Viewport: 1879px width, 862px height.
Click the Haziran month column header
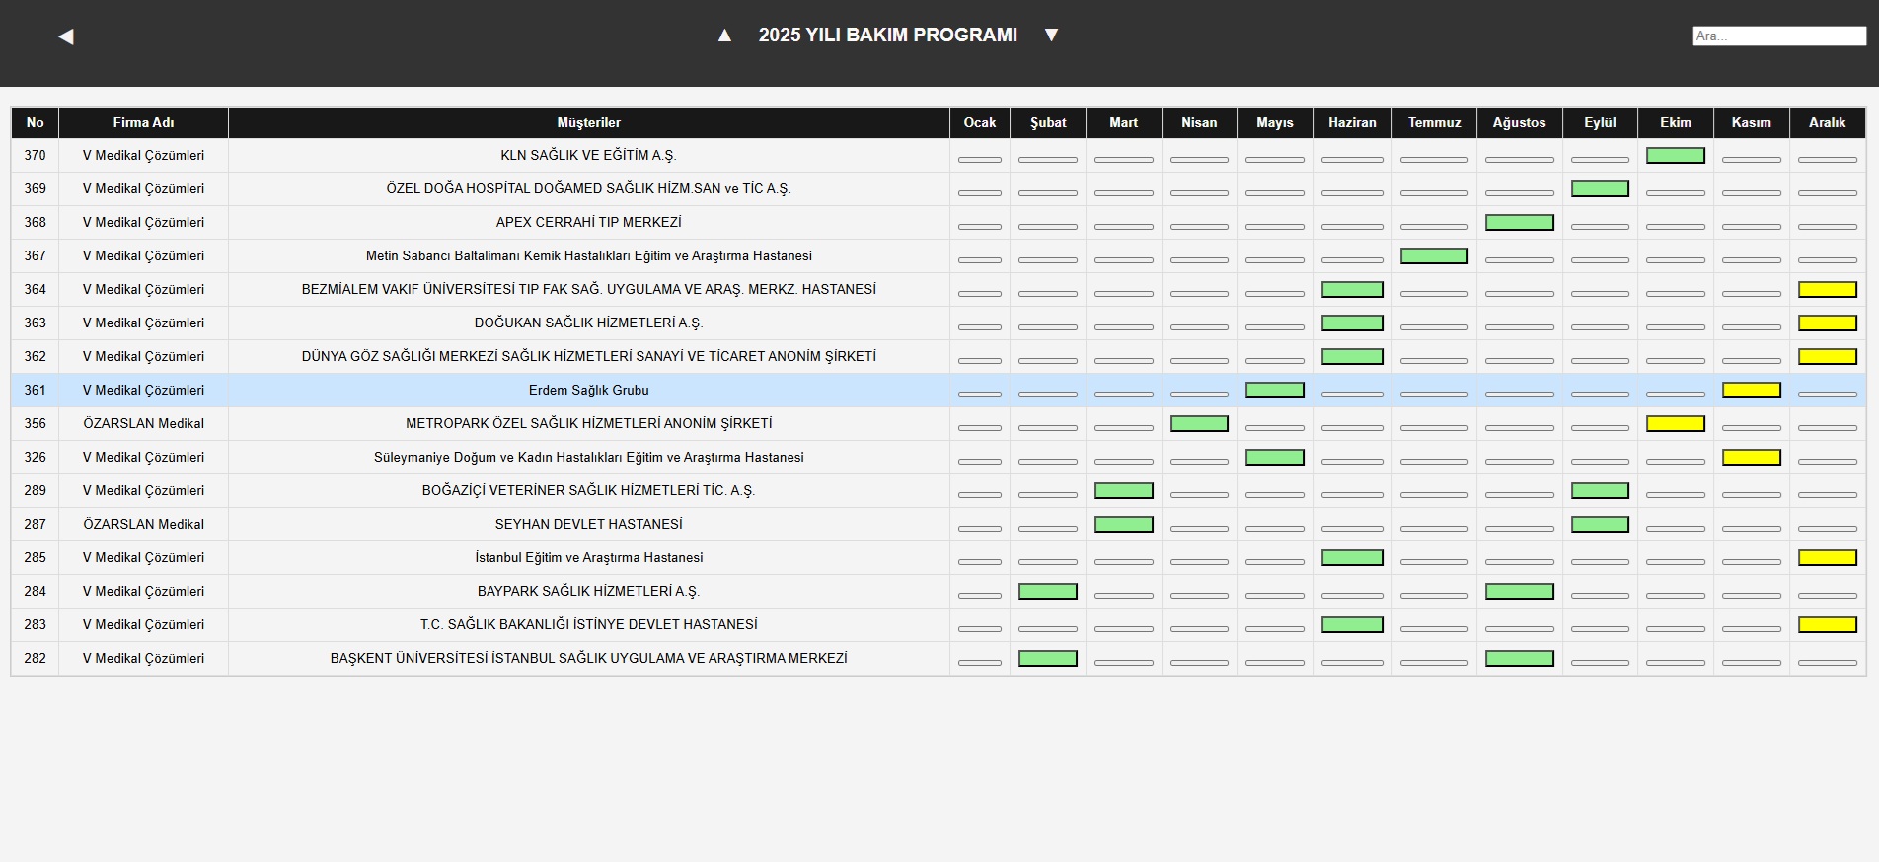[1351, 123]
